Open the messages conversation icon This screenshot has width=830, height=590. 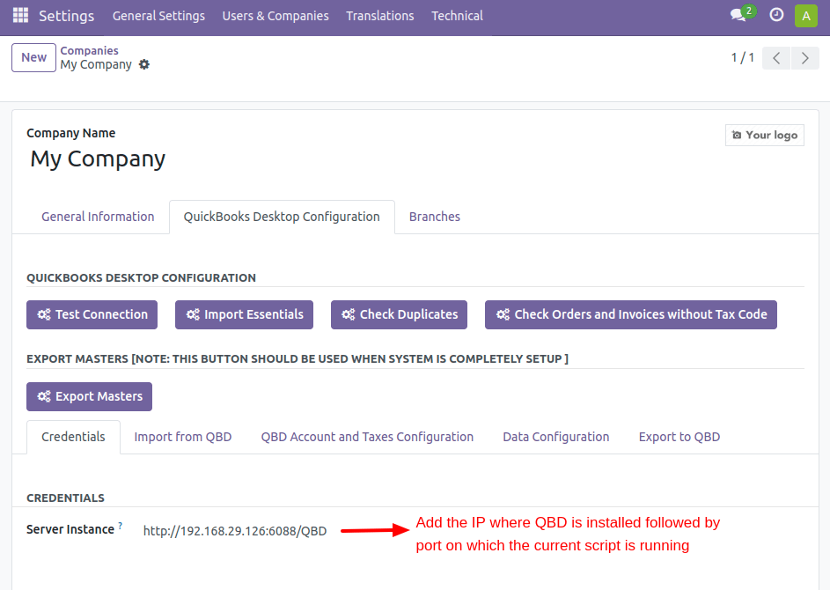738,15
